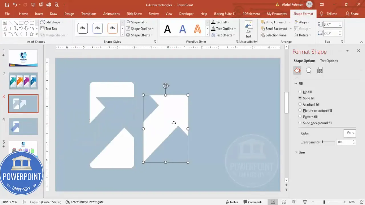Click the zoom in plus icon

[344, 202]
